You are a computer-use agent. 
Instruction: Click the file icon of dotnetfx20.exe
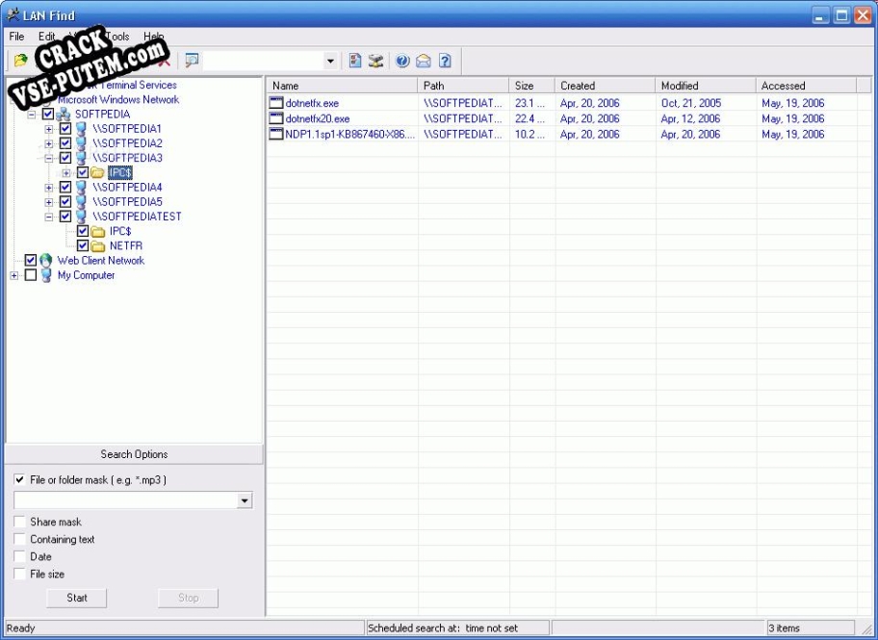(276, 118)
